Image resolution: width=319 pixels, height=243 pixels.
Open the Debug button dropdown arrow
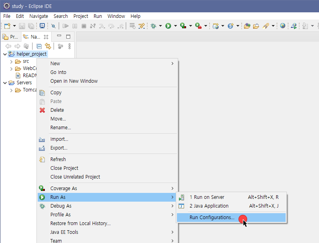click(x=160, y=26)
